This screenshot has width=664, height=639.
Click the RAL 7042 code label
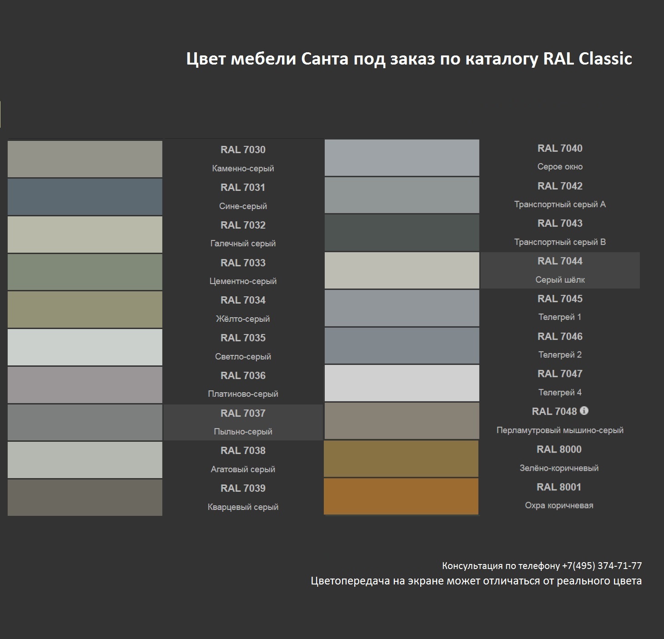click(x=560, y=186)
